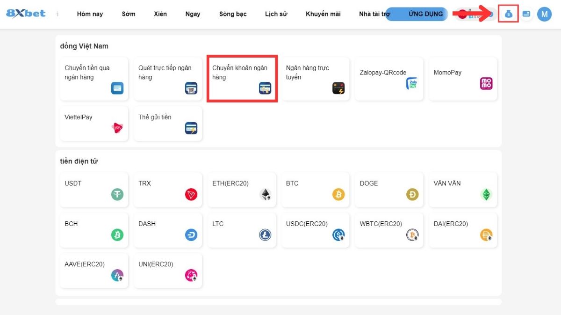Choose the DOGE Dogecoin icon
561x315 pixels.
coord(412,195)
